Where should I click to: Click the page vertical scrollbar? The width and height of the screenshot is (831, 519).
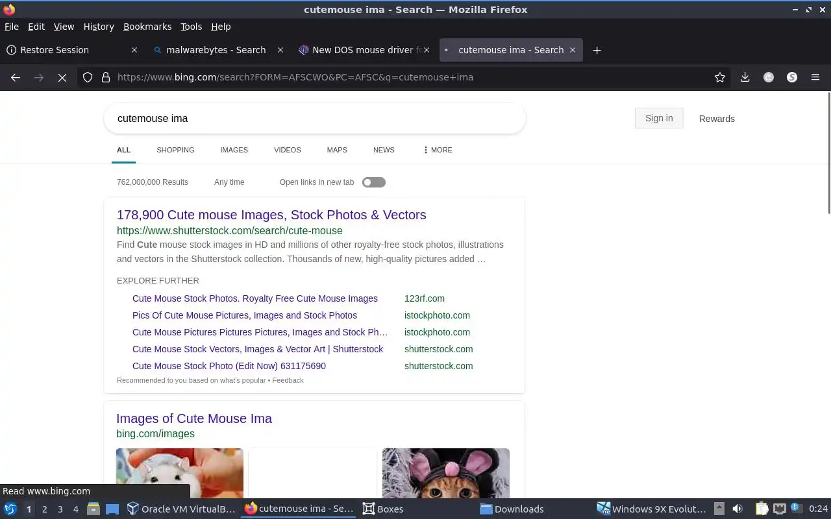(x=828, y=153)
